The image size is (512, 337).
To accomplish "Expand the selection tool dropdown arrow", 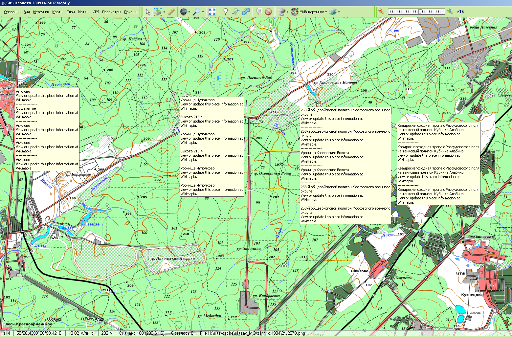I will 164,12.
